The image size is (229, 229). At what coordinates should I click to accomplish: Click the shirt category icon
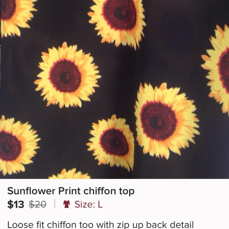click(66, 204)
